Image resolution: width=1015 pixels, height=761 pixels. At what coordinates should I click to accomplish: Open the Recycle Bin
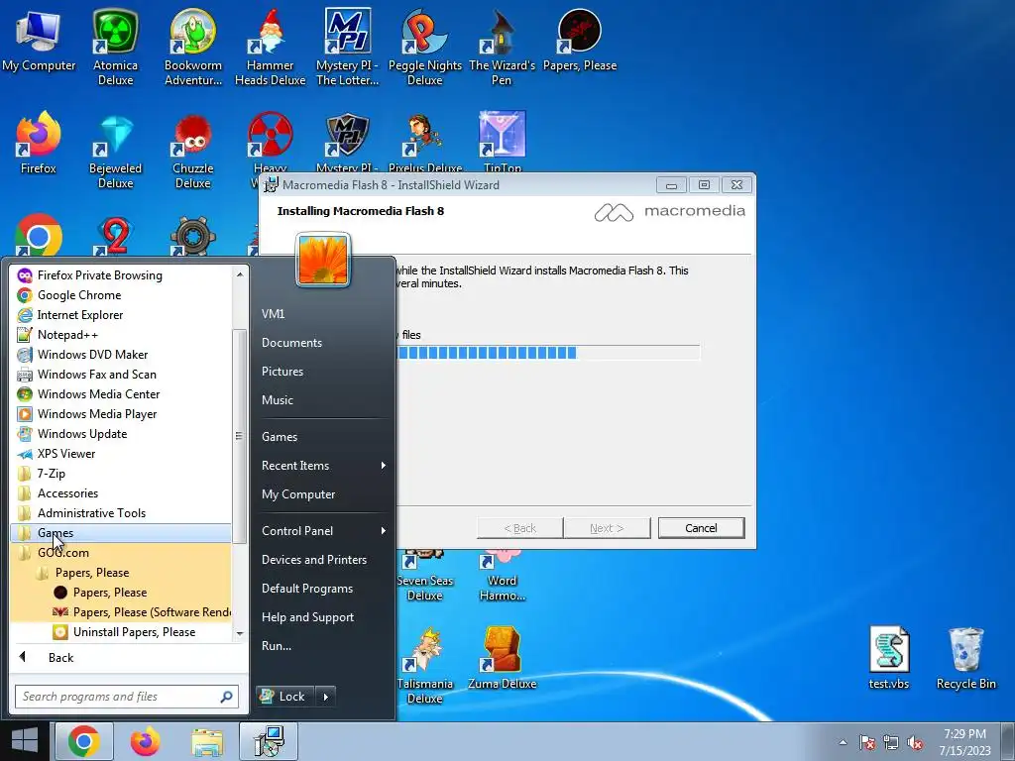965,658
